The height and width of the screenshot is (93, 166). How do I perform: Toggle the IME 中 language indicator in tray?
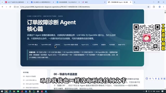pyautogui.click(x=154, y=91)
